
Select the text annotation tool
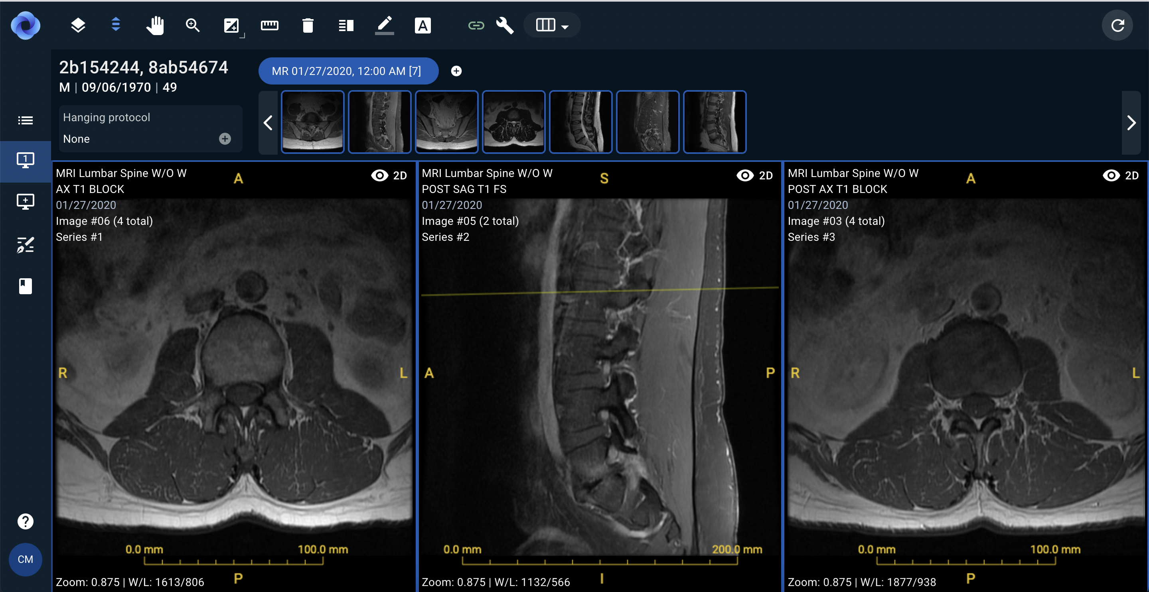point(422,26)
